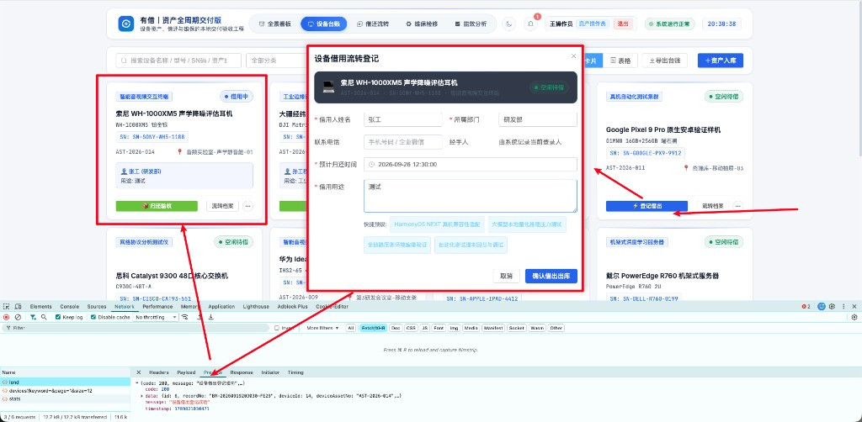Click the import HAR upload icon
Viewport: 862px width, 422px height.
coord(200,317)
